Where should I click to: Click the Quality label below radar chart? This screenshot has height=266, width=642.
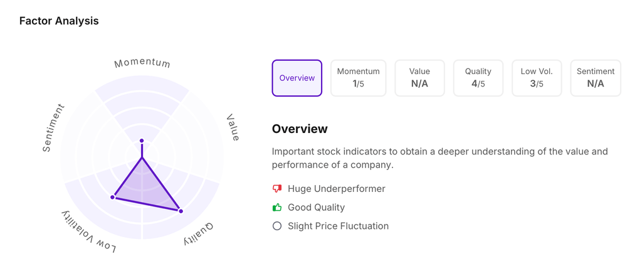click(x=199, y=233)
